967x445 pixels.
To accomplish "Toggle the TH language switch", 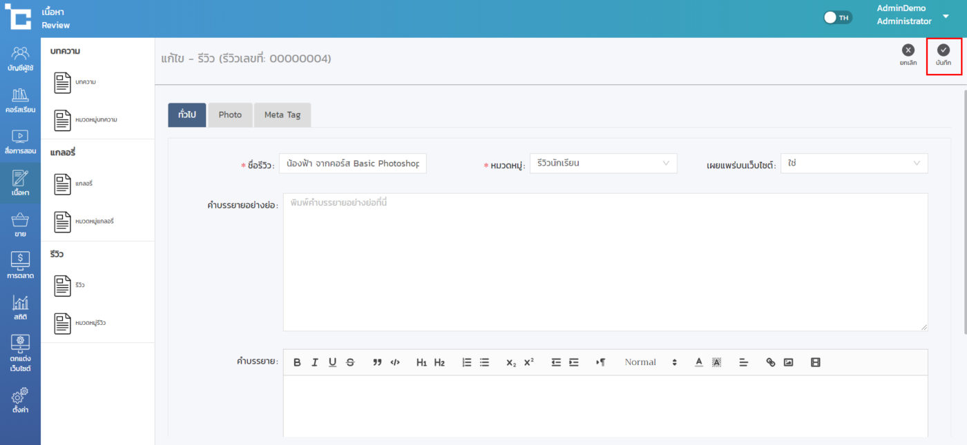I will [x=838, y=17].
